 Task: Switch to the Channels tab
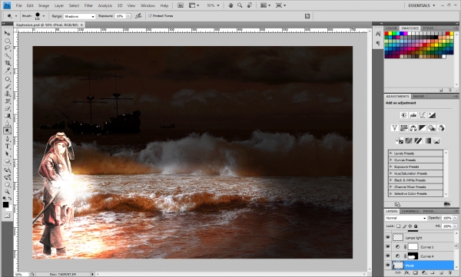point(410,211)
